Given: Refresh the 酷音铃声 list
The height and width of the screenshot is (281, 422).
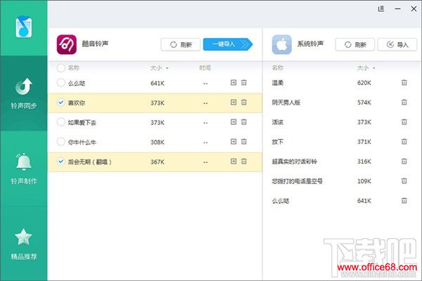Looking at the screenshot, I should 181,44.
